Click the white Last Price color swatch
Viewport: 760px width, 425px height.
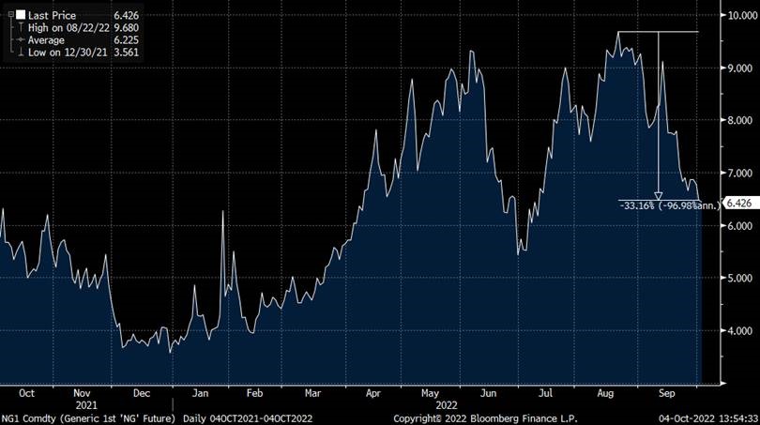click(20, 16)
